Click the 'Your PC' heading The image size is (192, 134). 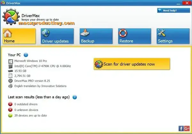[x=14, y=55]
